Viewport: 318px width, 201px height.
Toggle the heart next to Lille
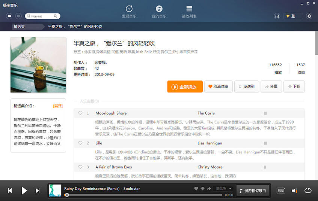click(x=80, y=143)
